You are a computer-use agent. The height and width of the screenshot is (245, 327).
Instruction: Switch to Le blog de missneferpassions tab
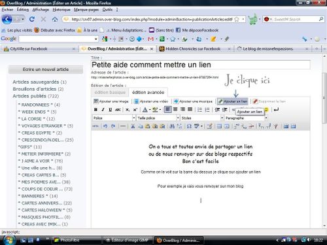point(273,49)
